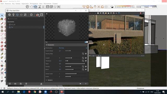Select the SketchUp Rotate tool
This screenshot has width=167, height=94.
pyautogui.click(x=2, y=46)
